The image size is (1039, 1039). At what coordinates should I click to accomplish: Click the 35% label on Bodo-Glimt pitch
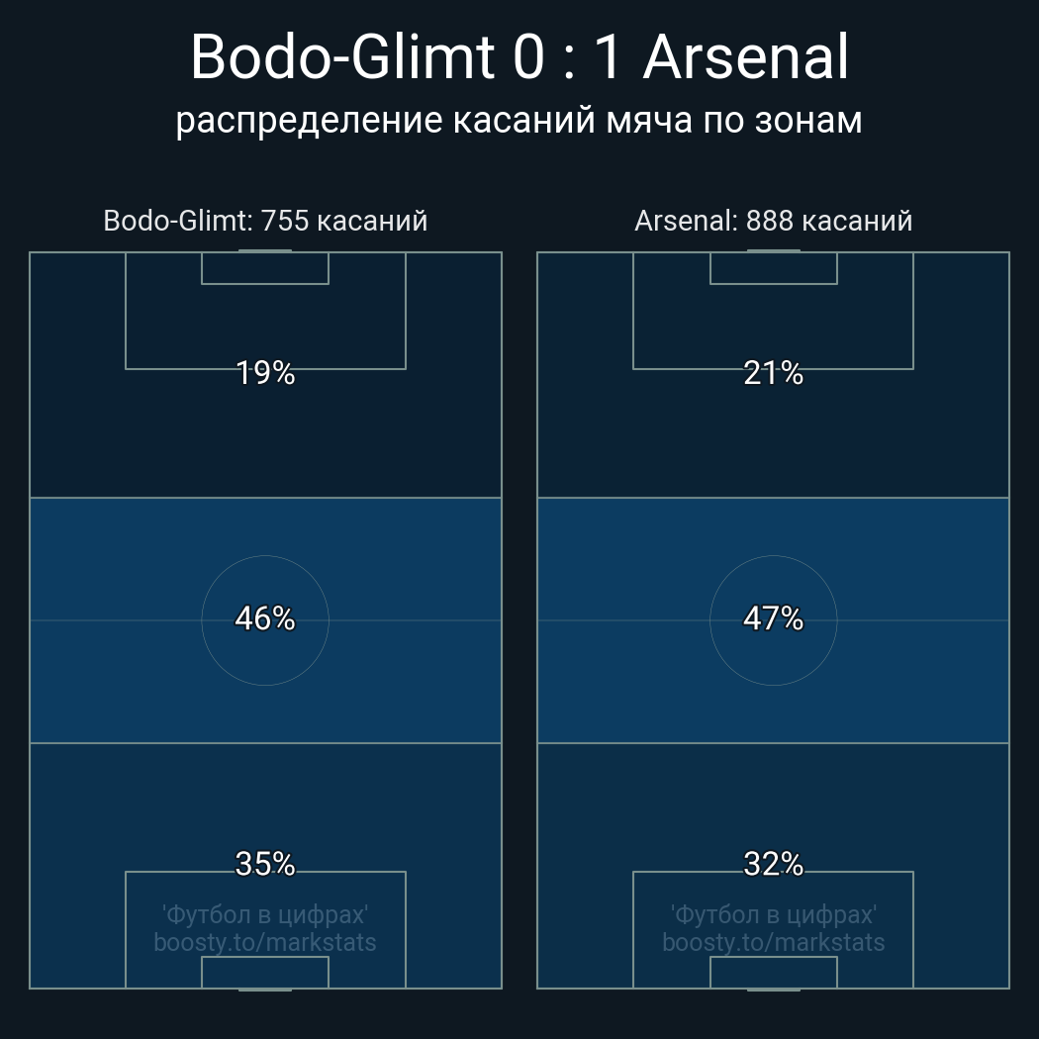pos(265,864)
